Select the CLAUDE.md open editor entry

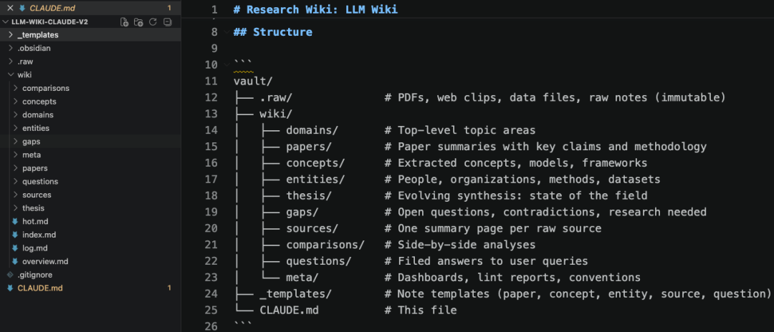pos(90,8)
